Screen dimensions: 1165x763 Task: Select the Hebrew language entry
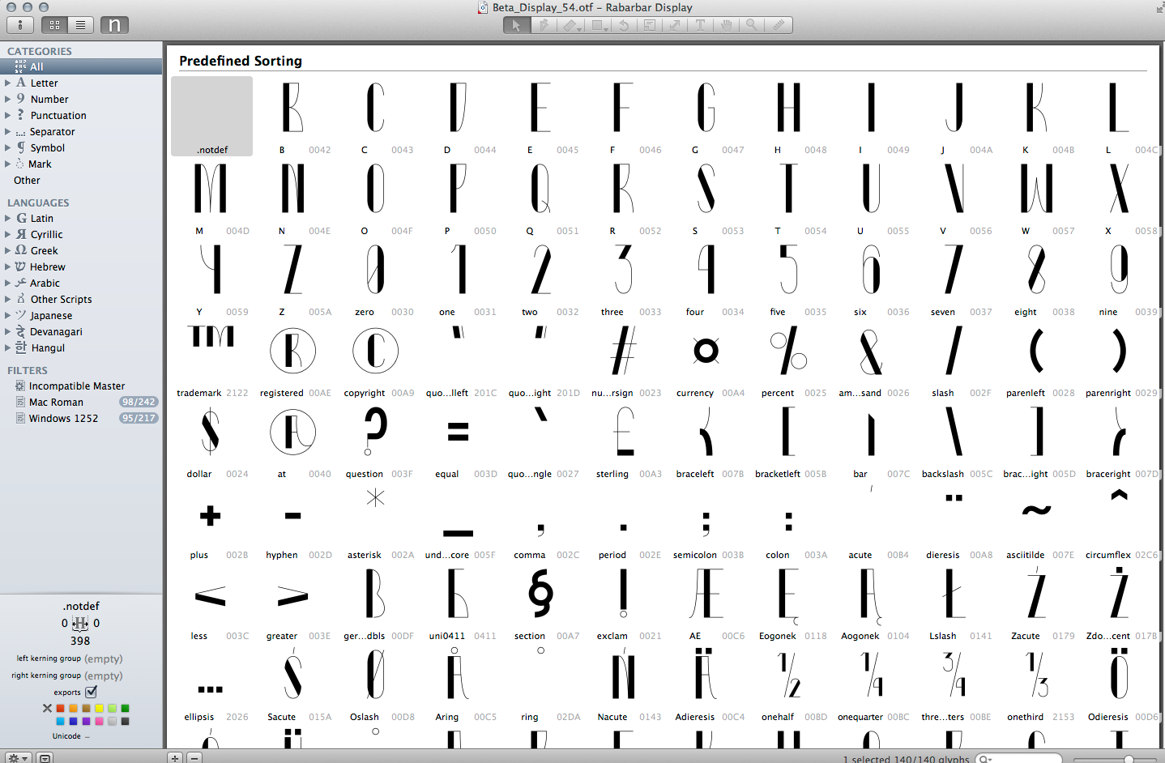(x=81, y=266)
